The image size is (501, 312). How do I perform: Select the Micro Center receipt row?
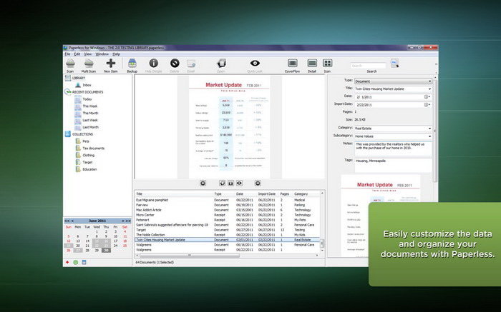227,215
